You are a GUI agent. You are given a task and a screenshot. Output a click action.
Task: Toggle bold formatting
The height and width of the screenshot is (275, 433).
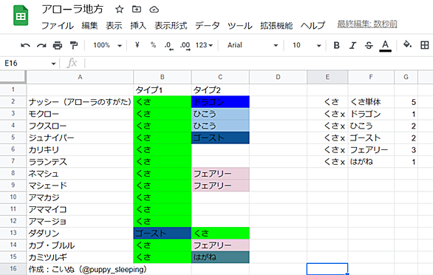click(336, 45)
